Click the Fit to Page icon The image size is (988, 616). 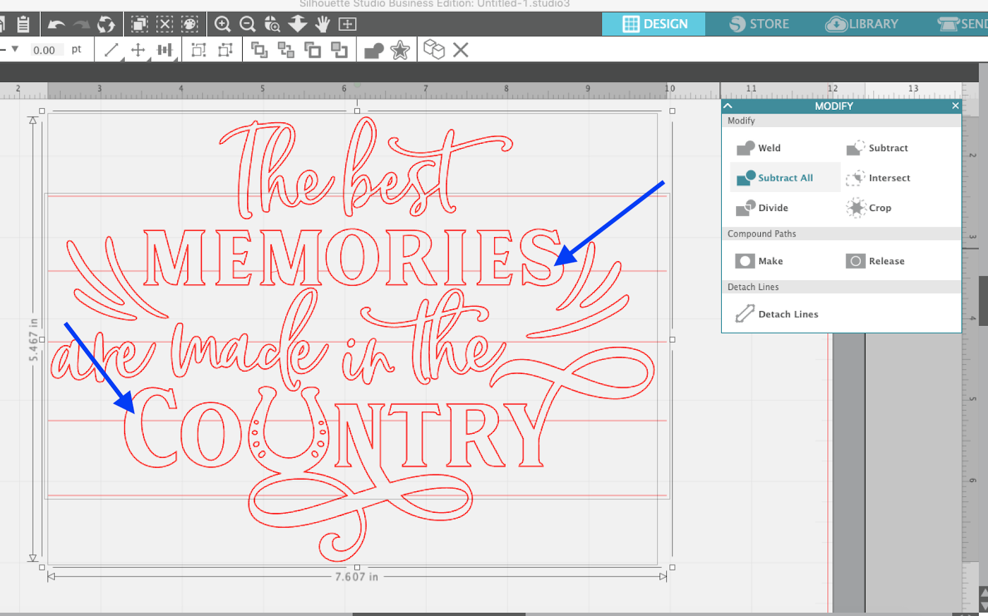coord(347,25)
